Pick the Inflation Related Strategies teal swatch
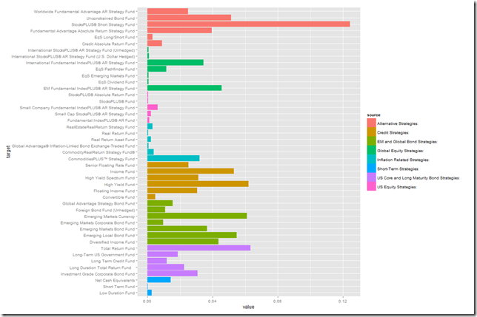Screen dimensions: 477x317 click(x=371, y=160)
